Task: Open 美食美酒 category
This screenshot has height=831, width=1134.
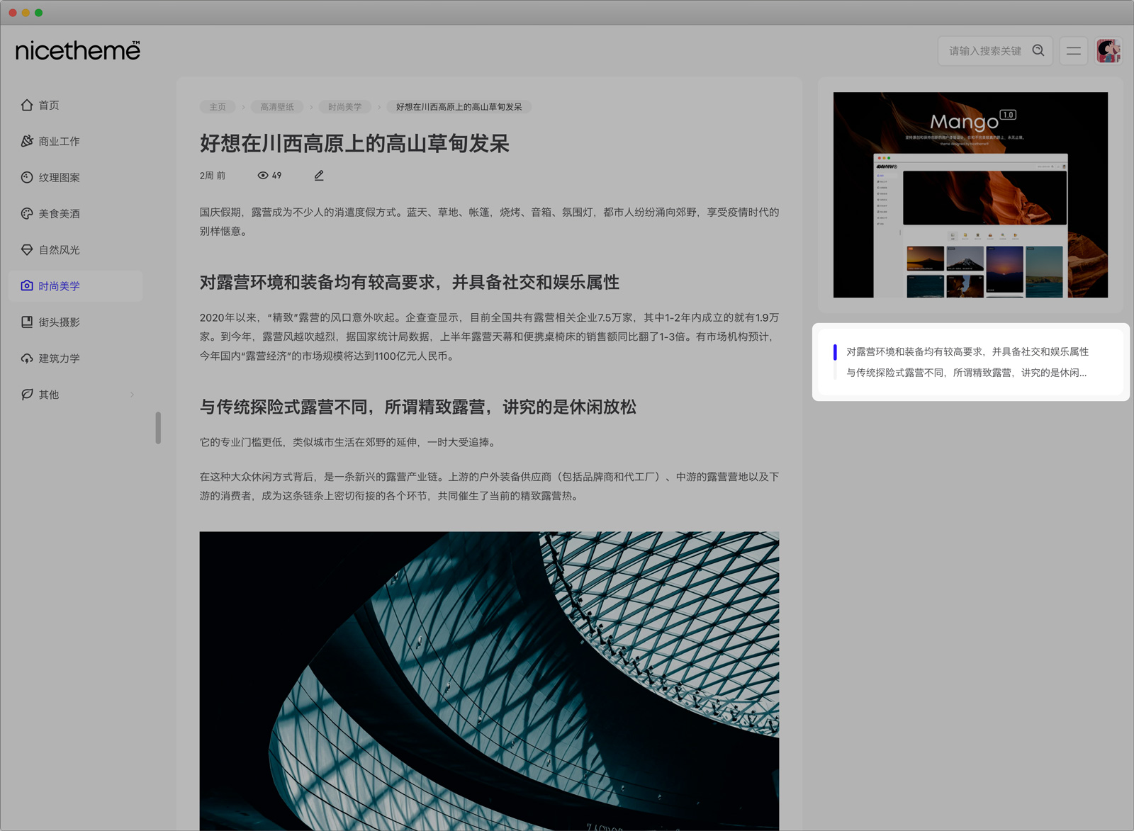Action: tap(76, 213)
